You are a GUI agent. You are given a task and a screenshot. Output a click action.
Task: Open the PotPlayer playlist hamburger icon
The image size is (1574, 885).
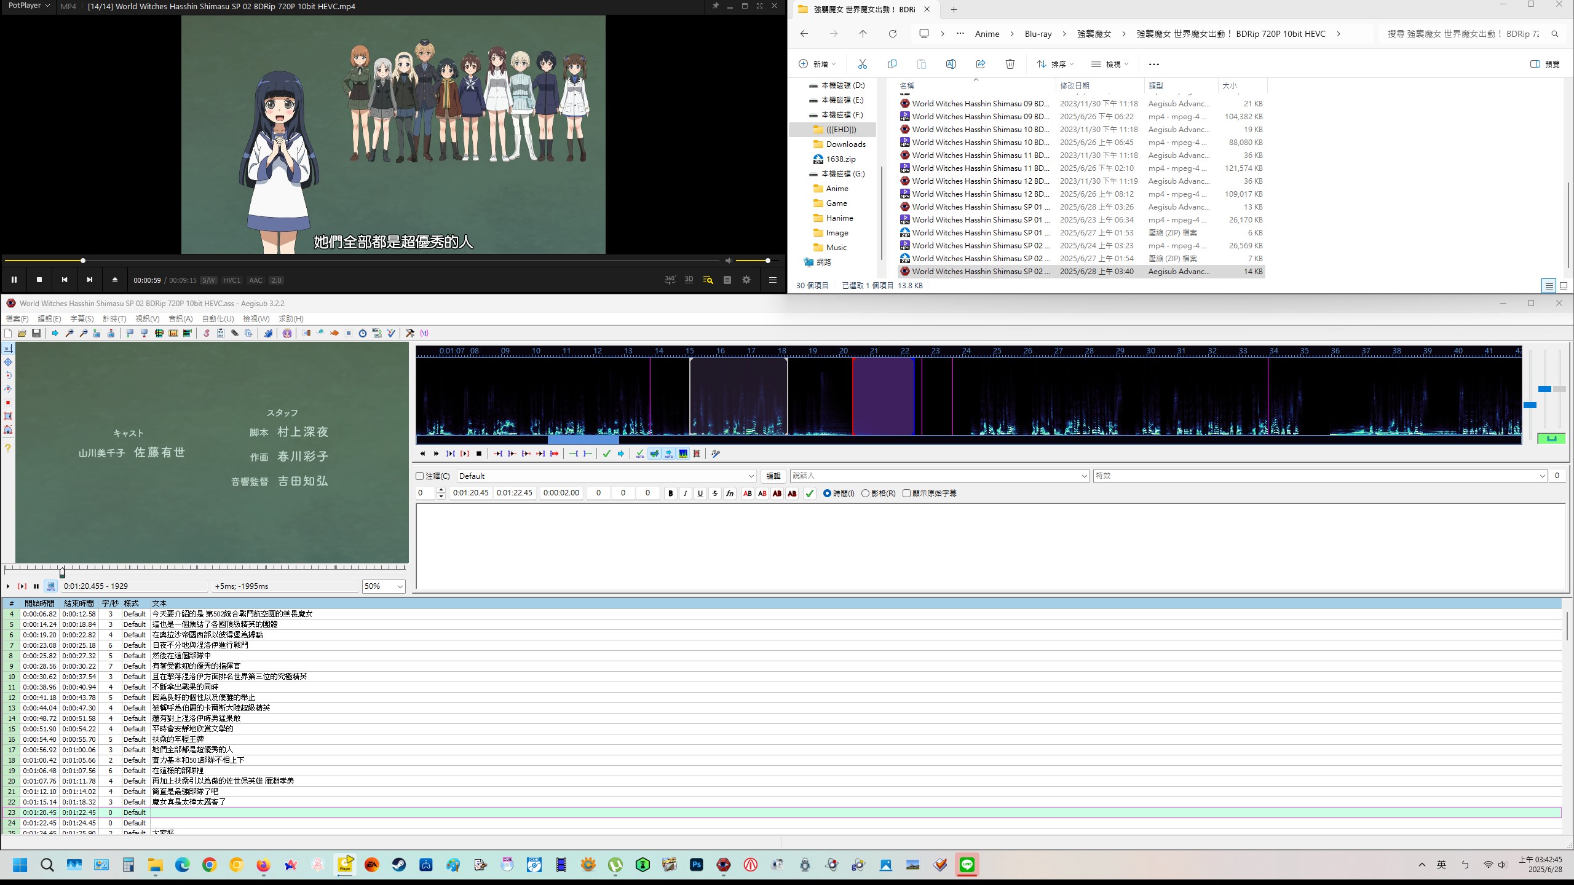coord(773,280)
